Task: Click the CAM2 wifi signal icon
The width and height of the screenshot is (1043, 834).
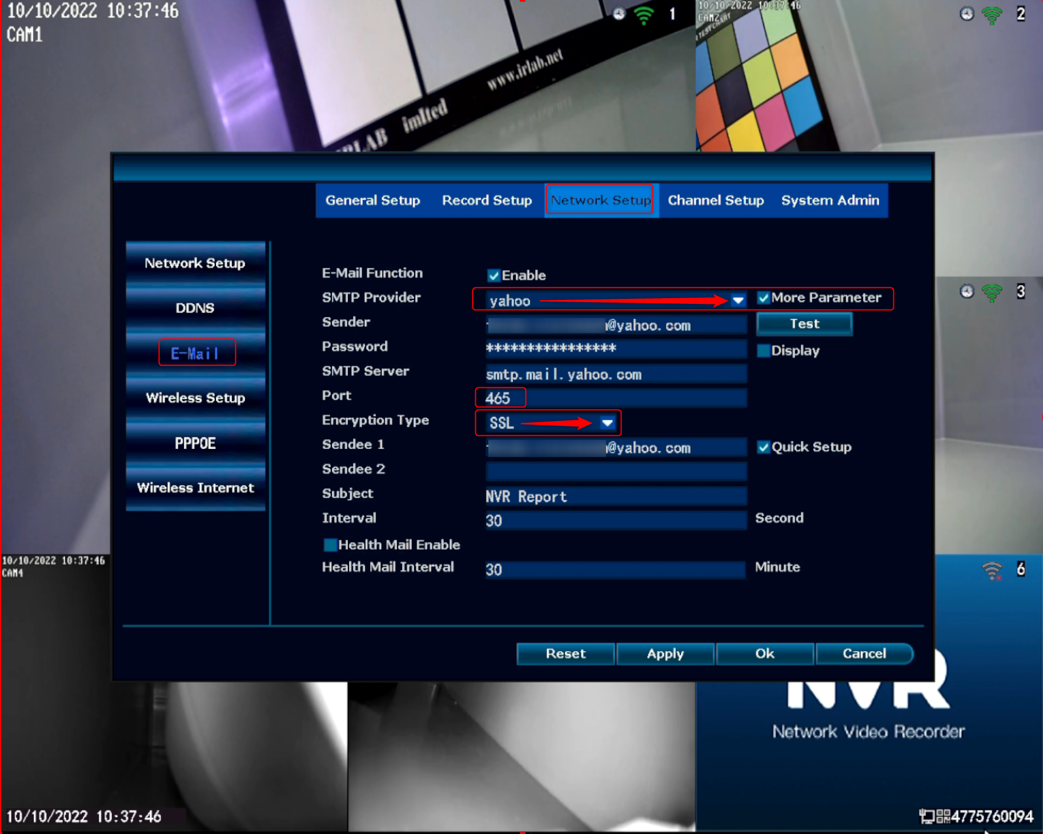Action: [x=992, y=15]
